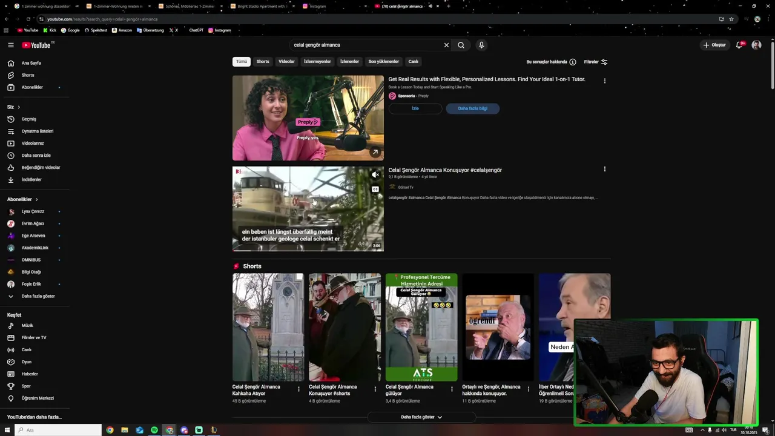Switch to the 1 zimmer wohnung düsseldorf tab
The height and width of the screenshot is (436, 775).
point(46,6)
